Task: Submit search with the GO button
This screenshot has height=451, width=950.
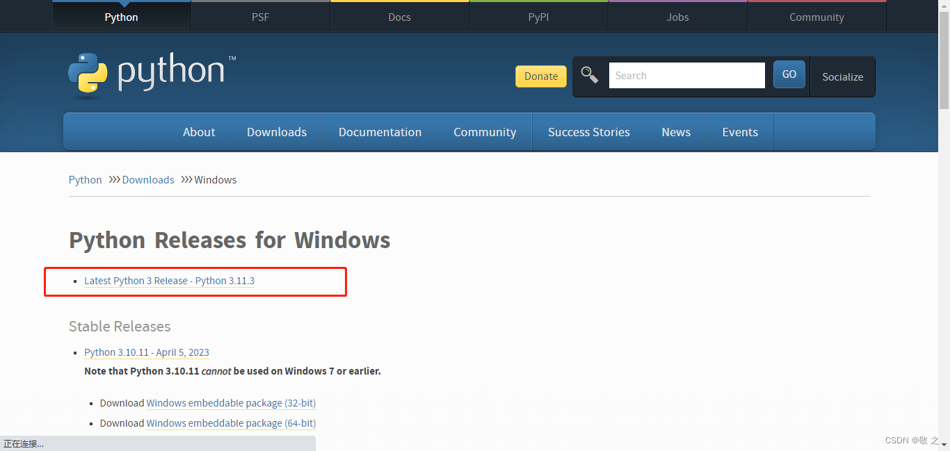Action: pos(789,74)
